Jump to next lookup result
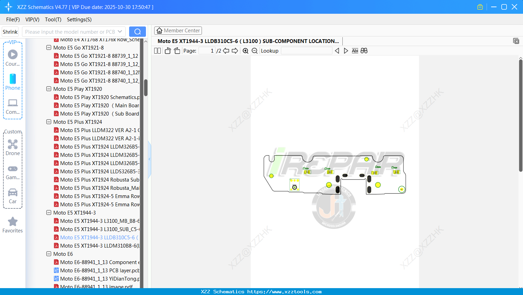The height and width of the screenshot is (295, 523). 346,51
